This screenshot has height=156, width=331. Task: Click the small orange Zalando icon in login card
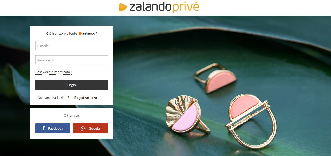click(x=80, y=34)
